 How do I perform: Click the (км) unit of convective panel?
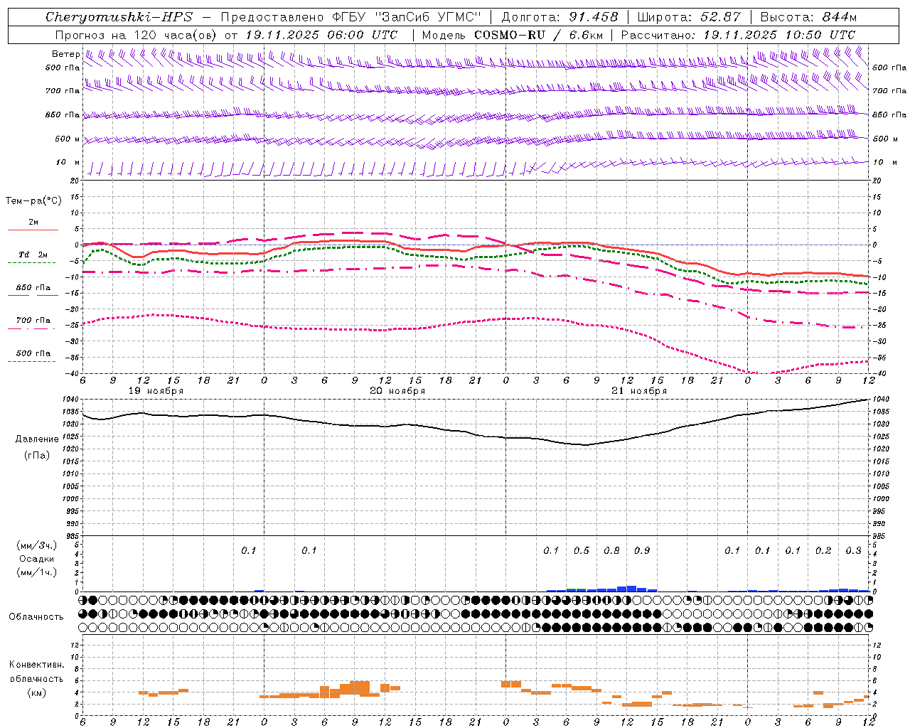click(x=36, y=692)
